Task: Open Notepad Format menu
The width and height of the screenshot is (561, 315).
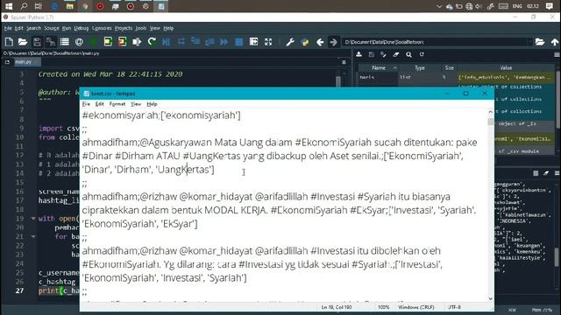Action: pyautogui.click(x=117, y=104)
